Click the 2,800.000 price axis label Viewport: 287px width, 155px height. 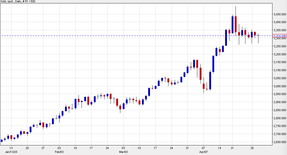pyautogui.click(x=280, y=118)
